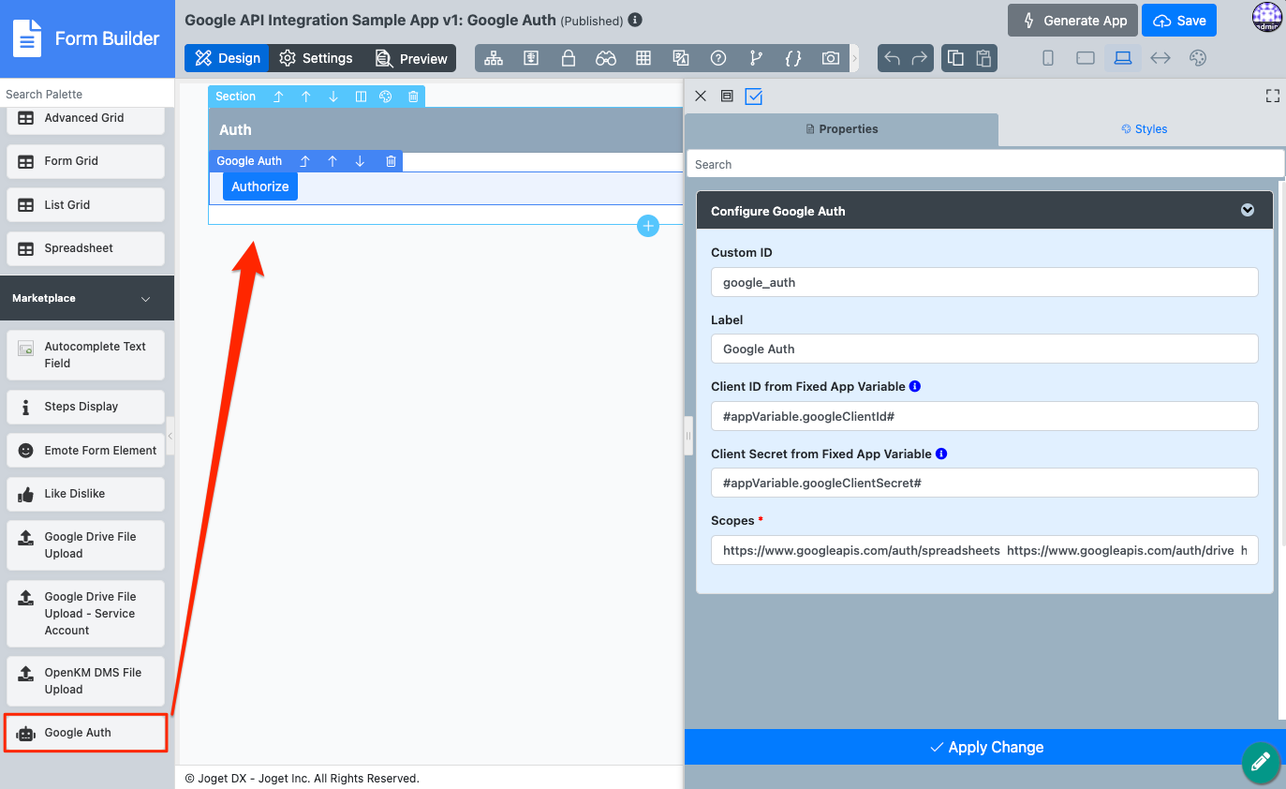Move the Google Auth element down
The height and width of the screenshot is (789, 1286).
coord(360,161)
